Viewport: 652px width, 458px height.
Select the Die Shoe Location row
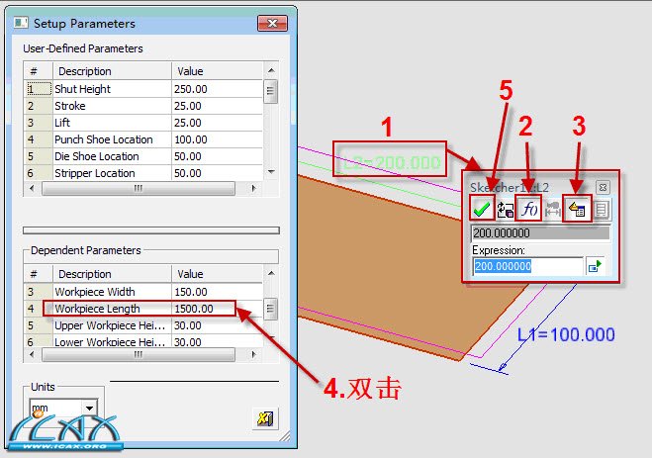[143, 156]
